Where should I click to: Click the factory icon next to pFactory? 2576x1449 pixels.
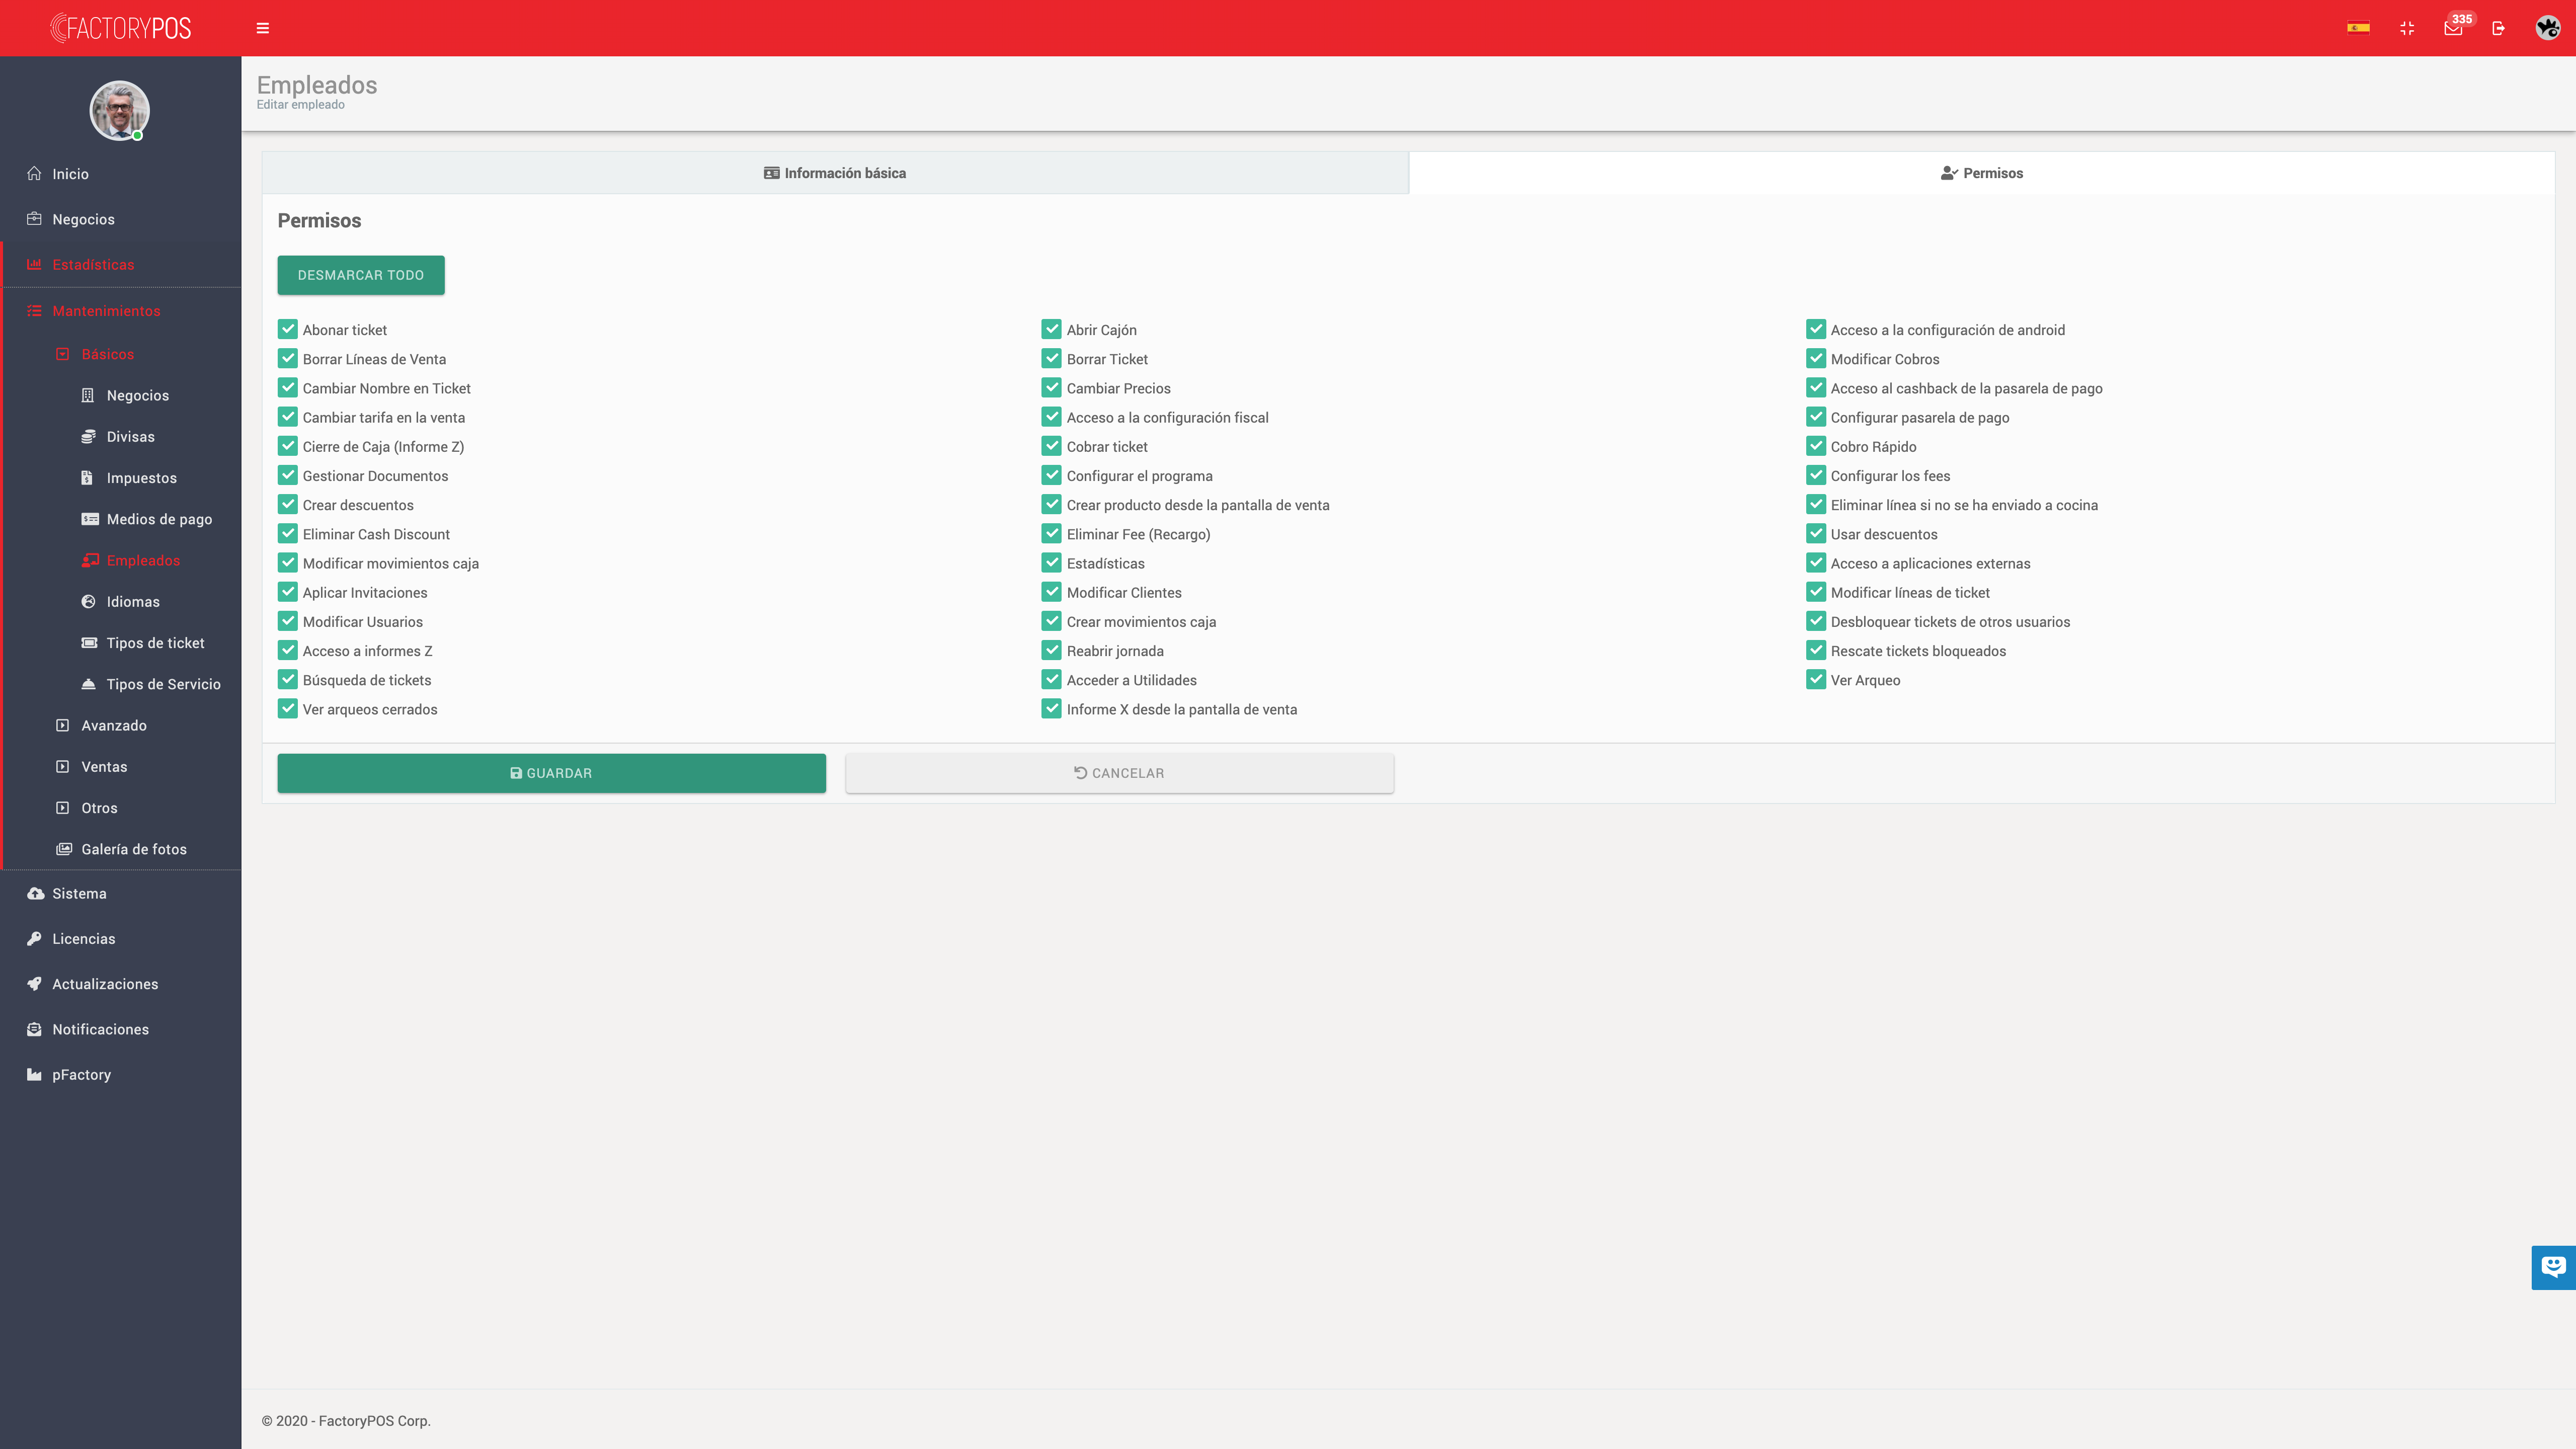(x=34, y=1074)
